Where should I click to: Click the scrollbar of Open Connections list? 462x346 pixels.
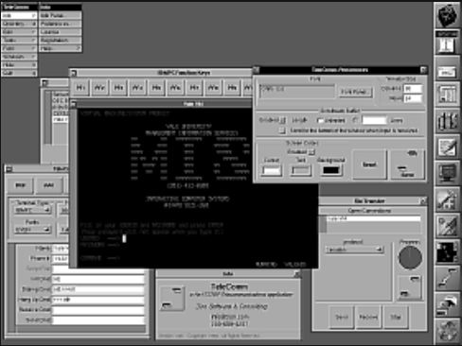323,224
